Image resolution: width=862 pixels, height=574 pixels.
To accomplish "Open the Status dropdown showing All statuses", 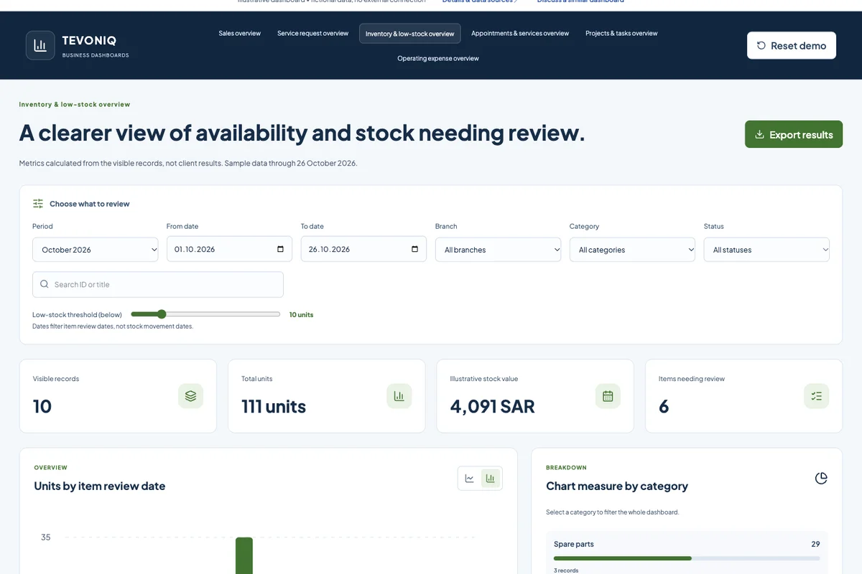I will click(766, 250).
